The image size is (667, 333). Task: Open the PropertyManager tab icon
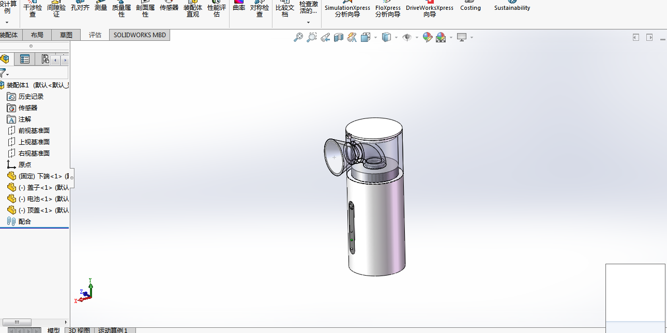[24, 59]
